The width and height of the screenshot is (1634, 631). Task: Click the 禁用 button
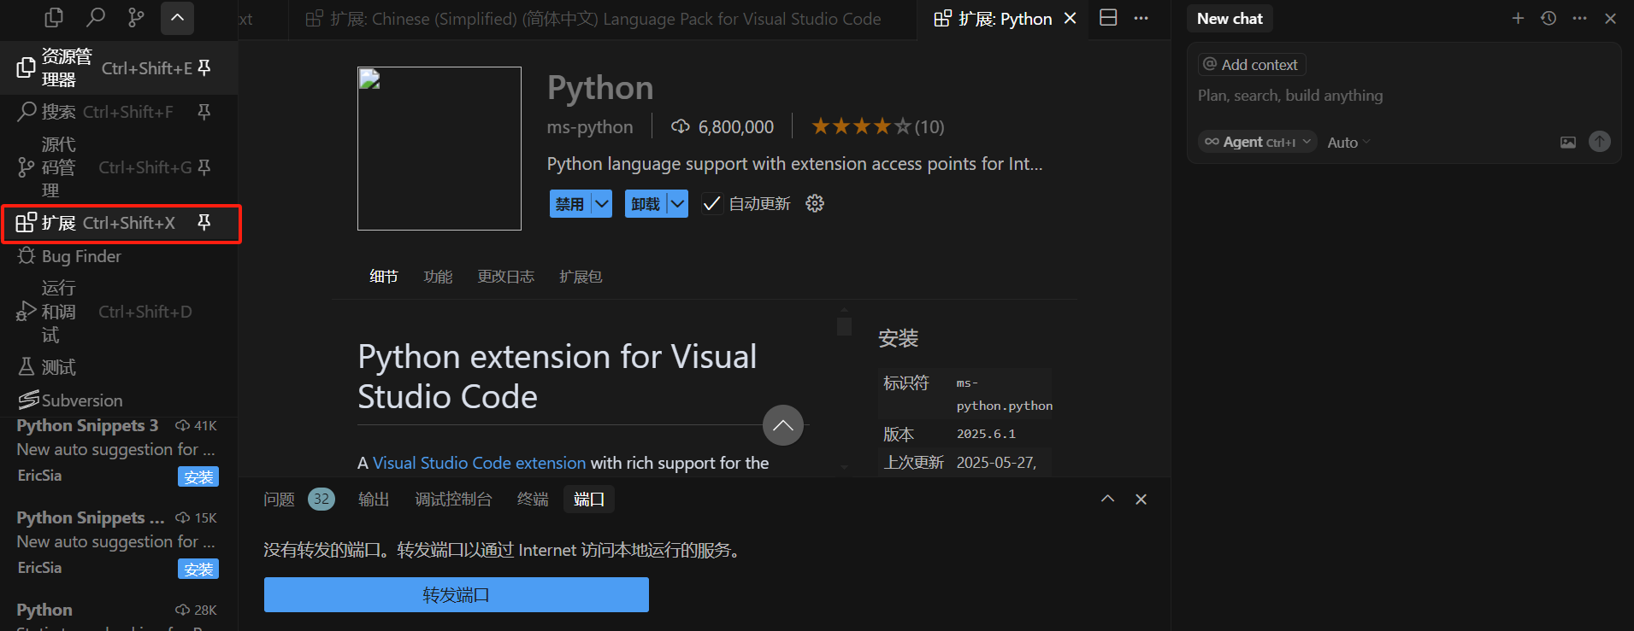[x=569, y=204]
